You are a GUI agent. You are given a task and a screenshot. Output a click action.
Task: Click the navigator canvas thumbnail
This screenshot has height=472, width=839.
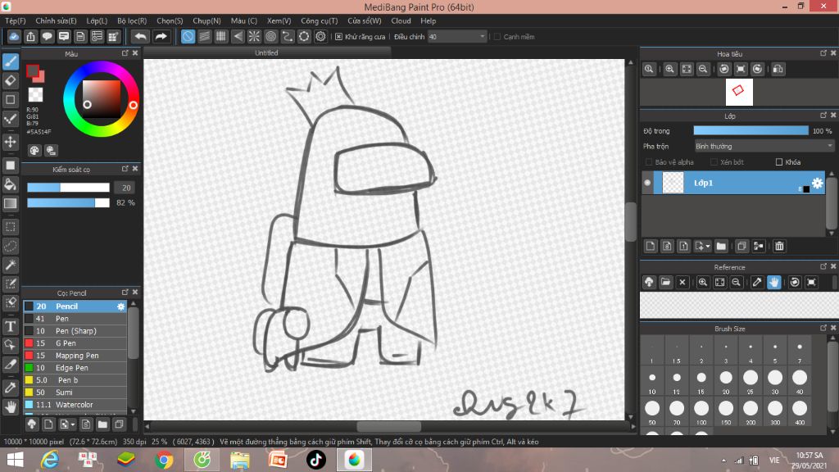tap(739, 92)
